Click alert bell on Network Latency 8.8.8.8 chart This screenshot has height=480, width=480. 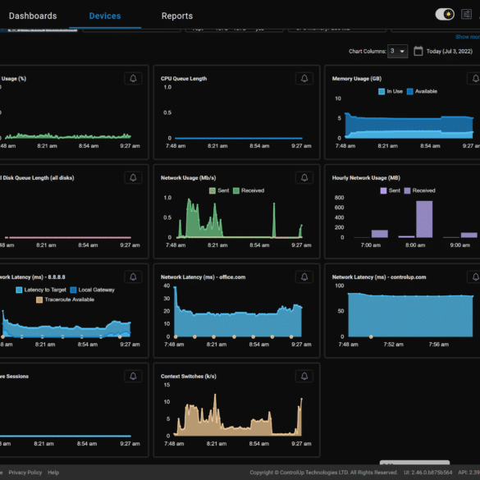click(x=133, y=277)
